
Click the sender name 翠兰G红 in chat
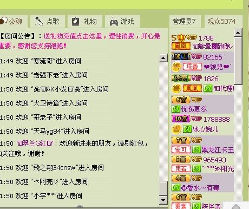click(x=35, y=143)
